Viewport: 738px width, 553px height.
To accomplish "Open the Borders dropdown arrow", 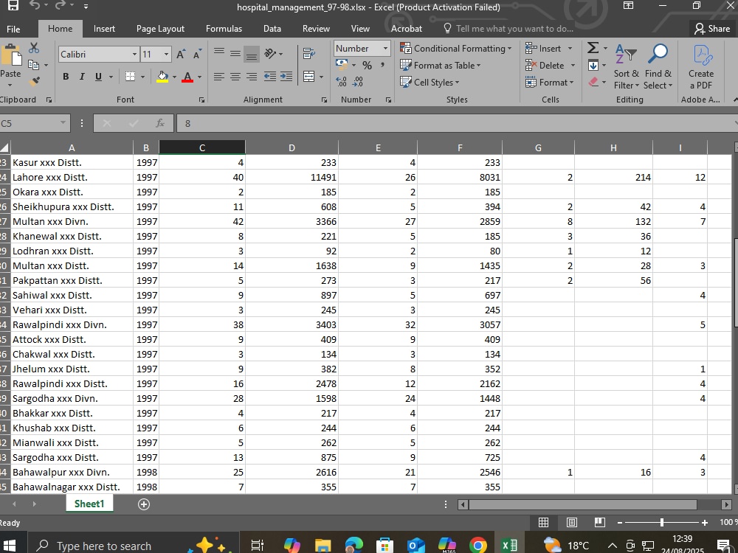I will coord(142,77).
